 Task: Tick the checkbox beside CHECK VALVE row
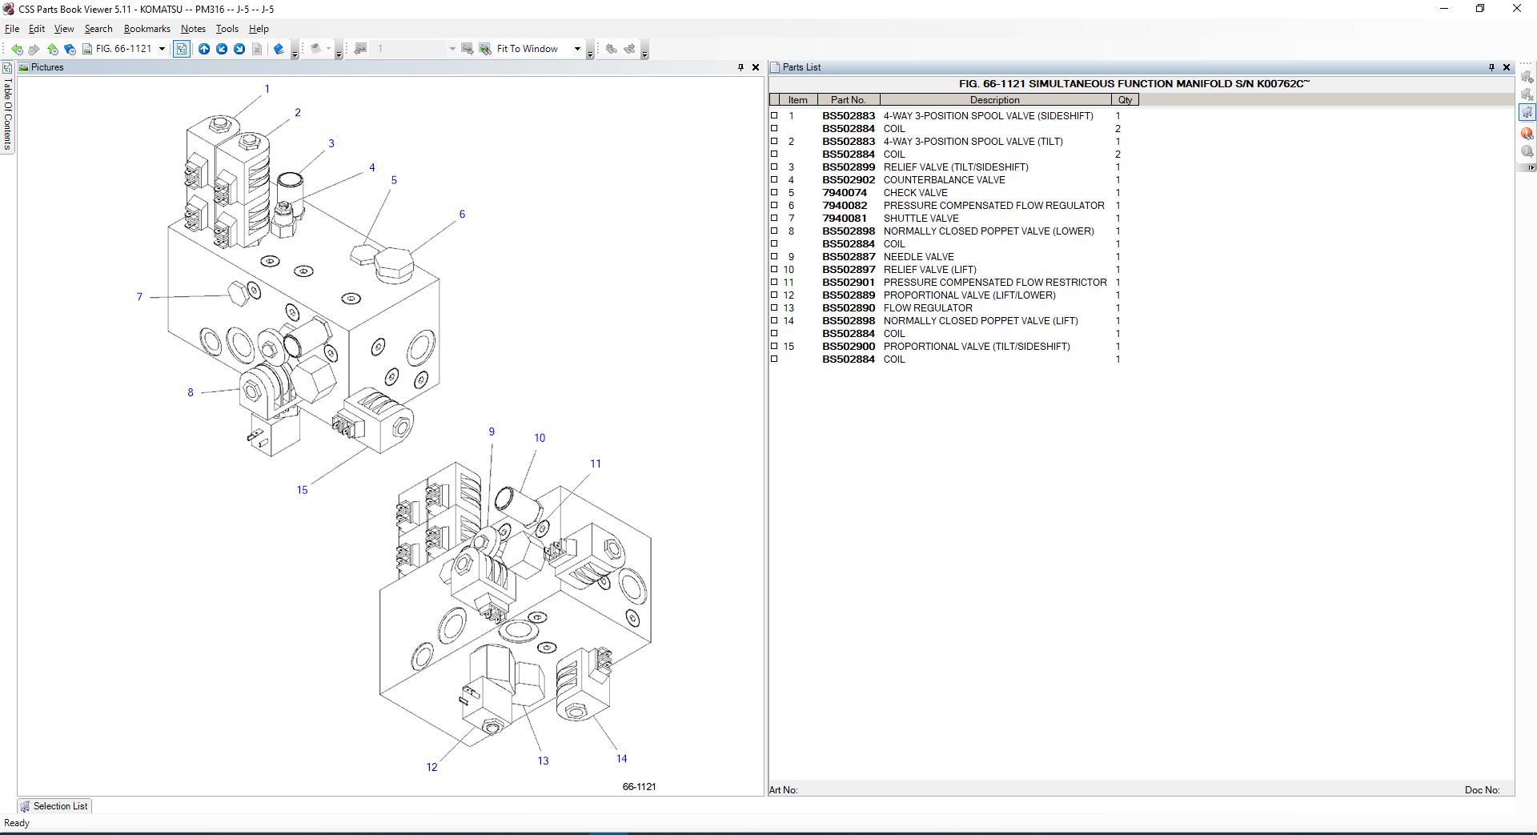pyautogui.click(x=774, y=193)
